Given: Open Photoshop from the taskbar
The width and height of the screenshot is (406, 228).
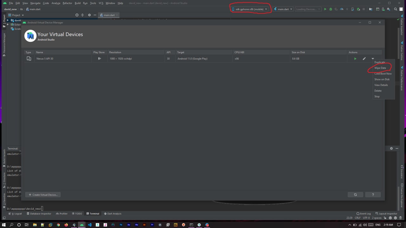Looking at the screenshot, I should click(x=121, y=225).
